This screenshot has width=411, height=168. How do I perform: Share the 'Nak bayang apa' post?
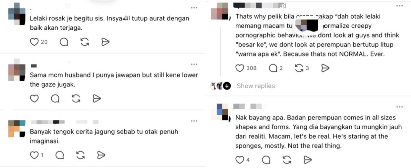[308, 160]
